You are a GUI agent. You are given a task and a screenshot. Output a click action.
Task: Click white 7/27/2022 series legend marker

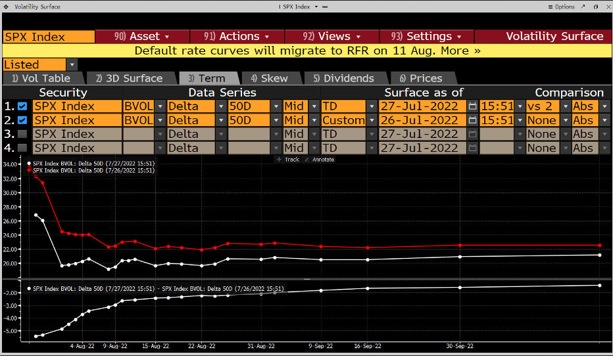coord(30,164)
